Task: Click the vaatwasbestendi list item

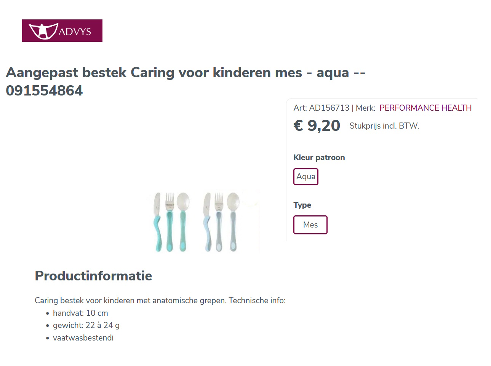Action: coord(83,337)
